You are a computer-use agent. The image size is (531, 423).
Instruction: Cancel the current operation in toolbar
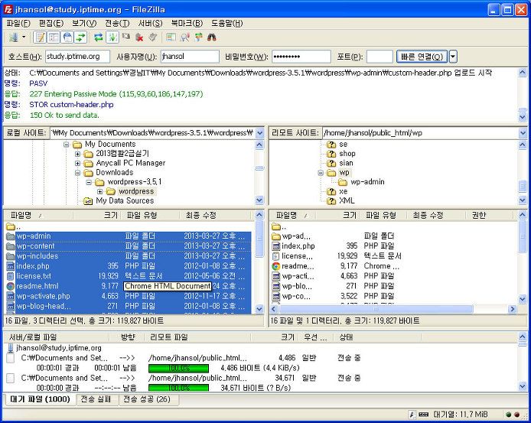(x=125, y=37)
